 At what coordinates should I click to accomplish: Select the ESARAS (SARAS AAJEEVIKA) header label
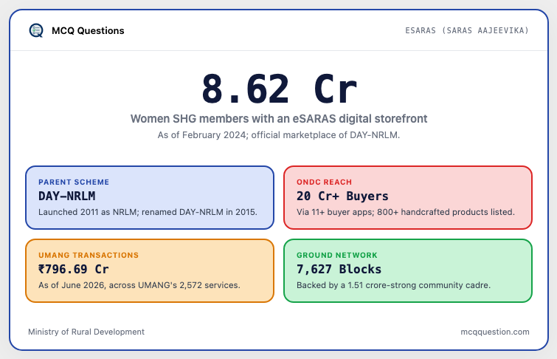467,30
